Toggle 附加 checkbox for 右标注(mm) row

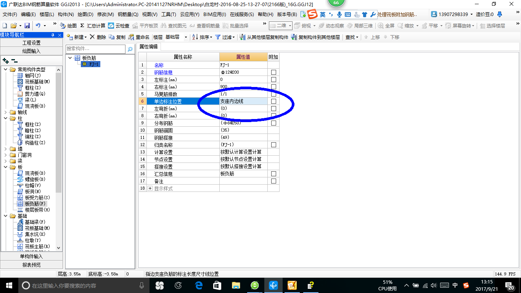273,87
